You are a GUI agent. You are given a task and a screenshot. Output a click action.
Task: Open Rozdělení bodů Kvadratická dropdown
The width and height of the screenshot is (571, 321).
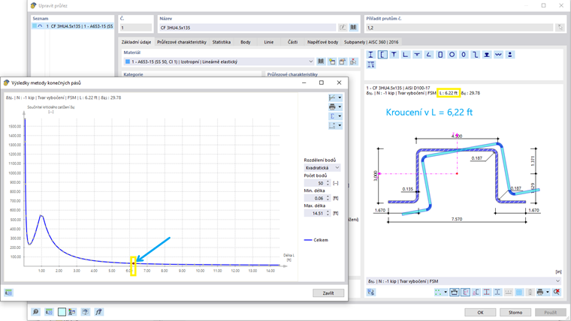click(322, 167)
